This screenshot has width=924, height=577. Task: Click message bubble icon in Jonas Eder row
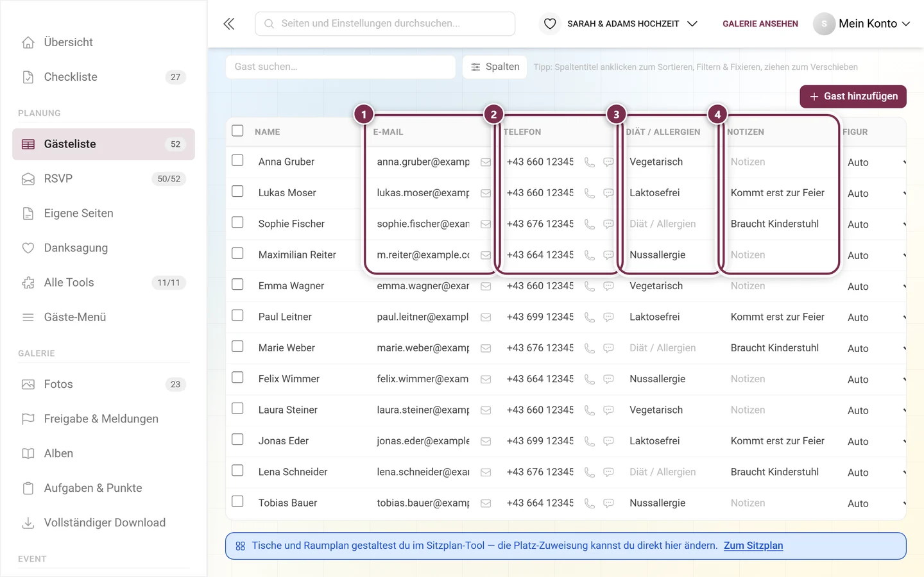(x=608, y=441)
